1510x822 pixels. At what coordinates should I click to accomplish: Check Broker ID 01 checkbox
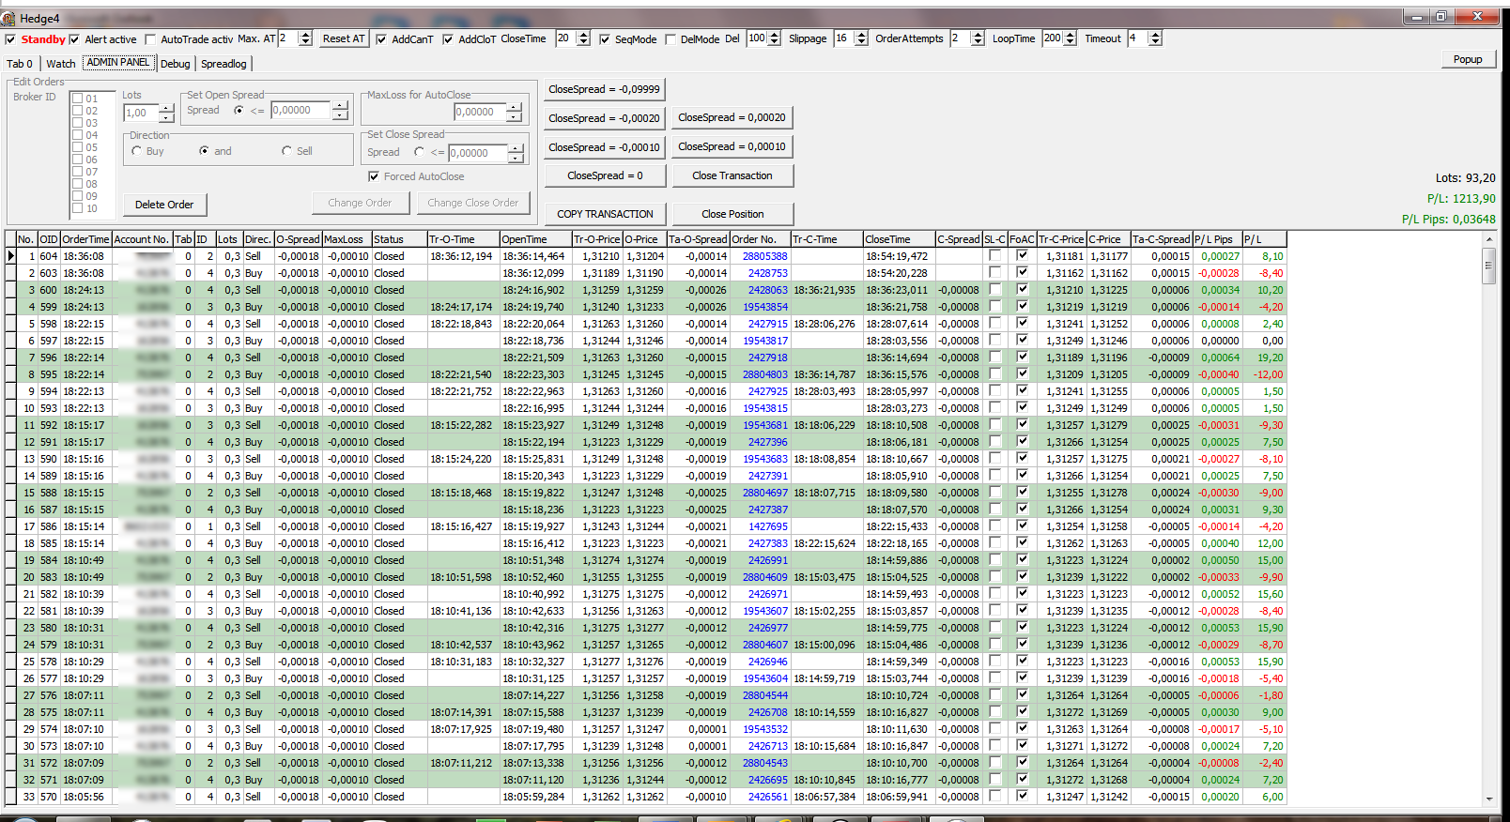coord(78,99)
